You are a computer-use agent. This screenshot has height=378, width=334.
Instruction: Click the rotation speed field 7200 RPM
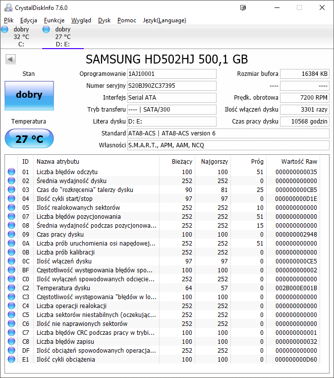[305, 97]
